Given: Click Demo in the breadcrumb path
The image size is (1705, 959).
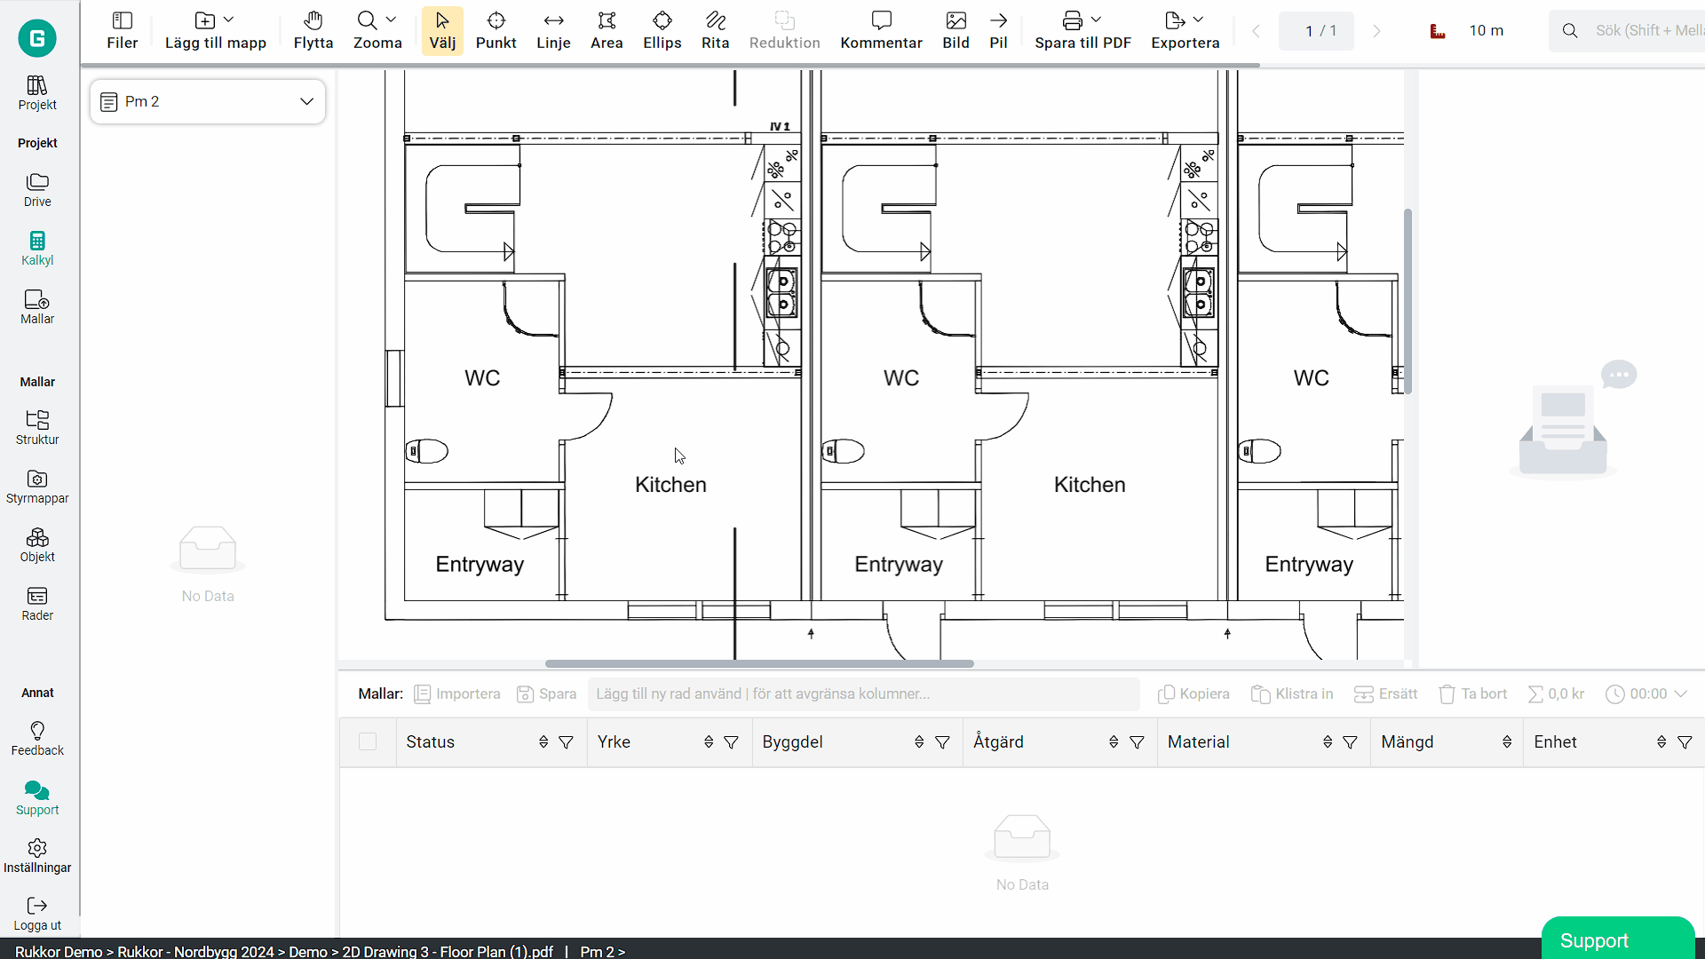Looking at the screenshot, I should [308, 951].
